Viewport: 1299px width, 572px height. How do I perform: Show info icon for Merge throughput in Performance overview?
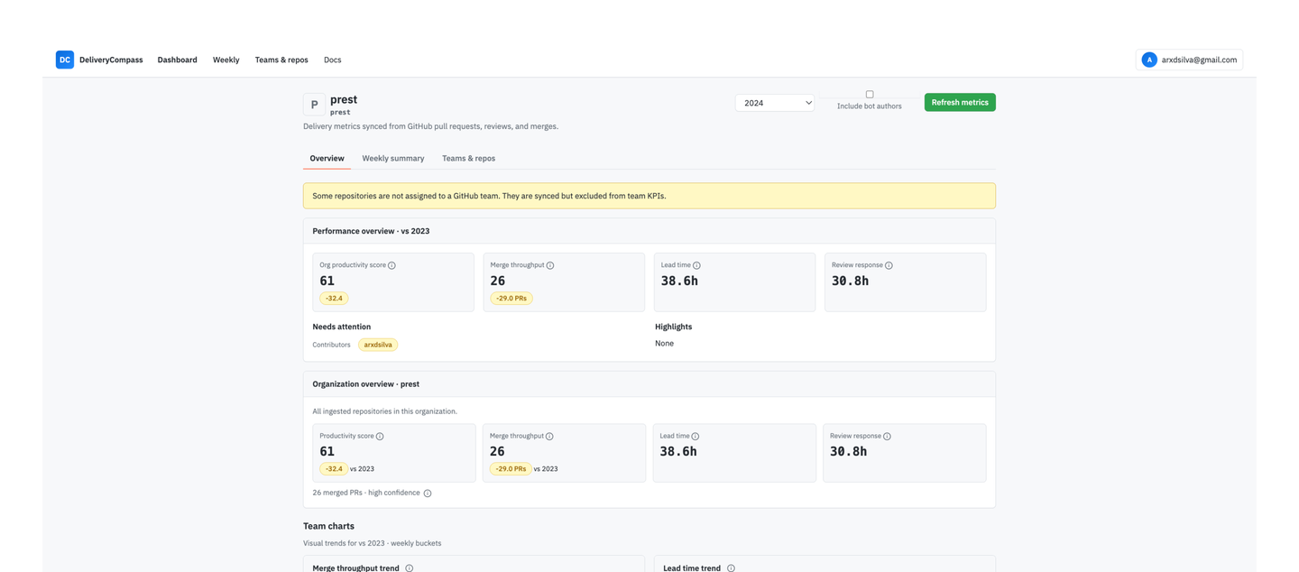pos(550,265)
